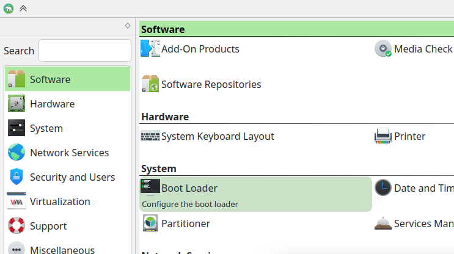The width and height of the screenshot is (454, 254).
Task: Launch Software Repositories module icon
Action: point(150,84)
